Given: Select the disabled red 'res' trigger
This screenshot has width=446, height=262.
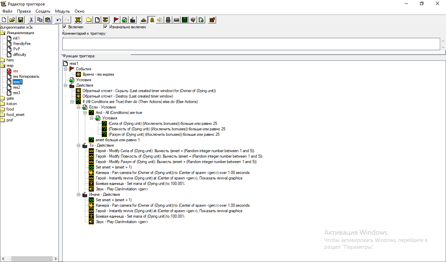Looking at the screenshot, I should [15, 71].
